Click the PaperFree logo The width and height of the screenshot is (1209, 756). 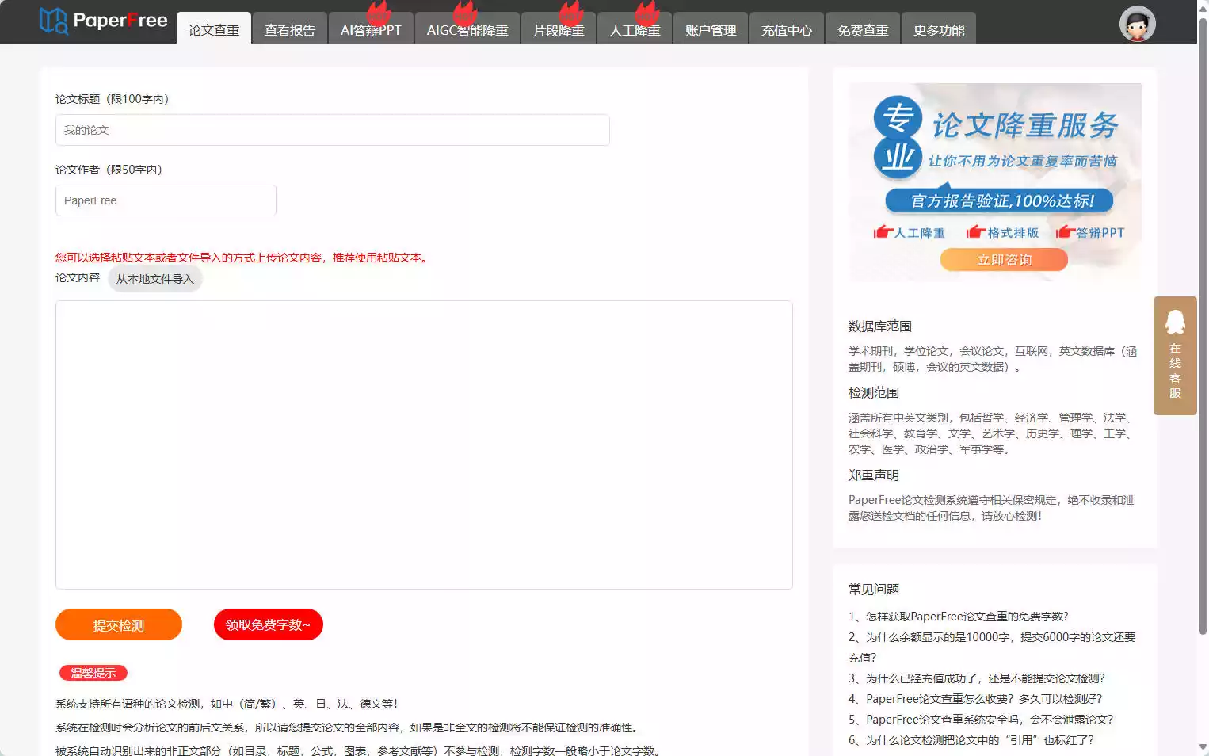coord(103,21)
